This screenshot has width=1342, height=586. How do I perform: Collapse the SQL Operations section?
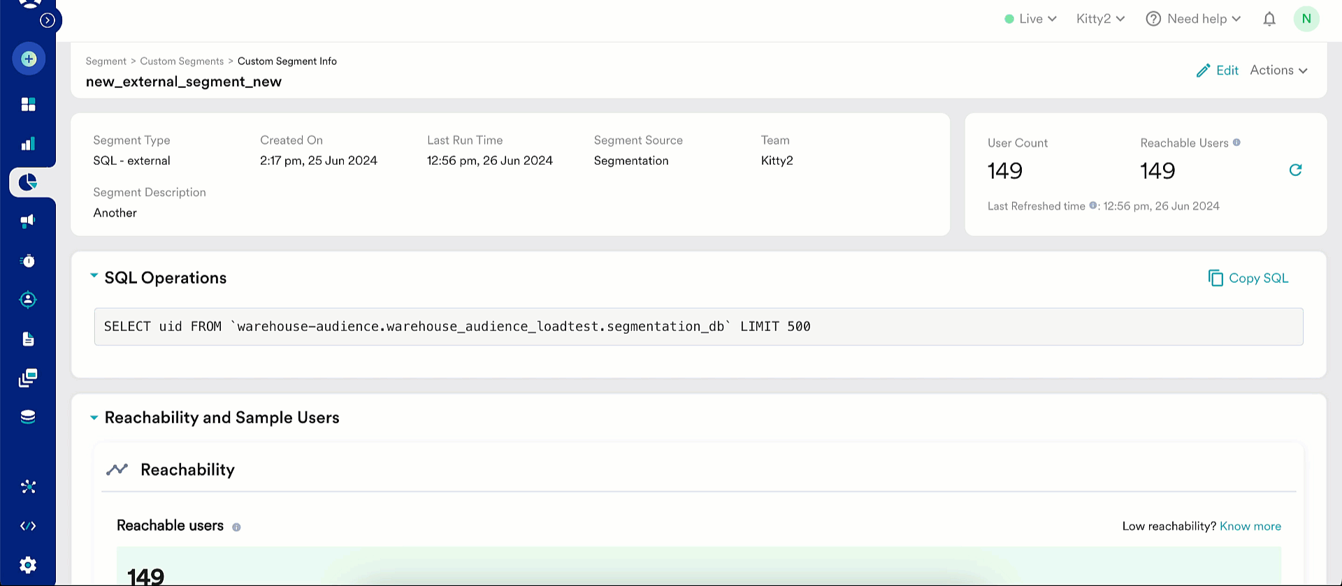tap(94, 276)
